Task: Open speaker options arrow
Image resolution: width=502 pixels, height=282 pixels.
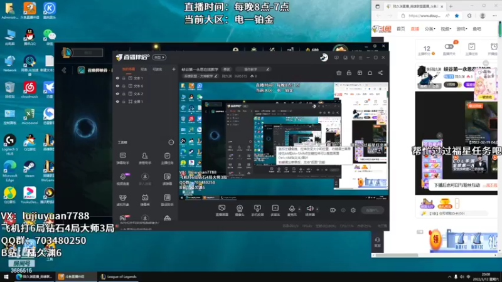Action: [x=318, y=209]
